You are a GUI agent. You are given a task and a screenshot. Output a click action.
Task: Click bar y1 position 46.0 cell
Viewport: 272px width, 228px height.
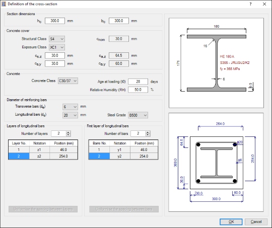click(144, 149)
